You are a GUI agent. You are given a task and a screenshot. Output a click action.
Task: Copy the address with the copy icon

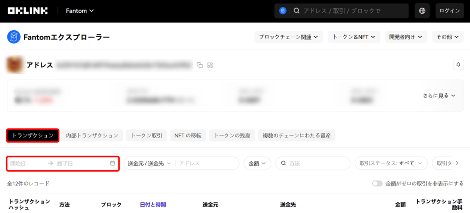click(200, 65)
